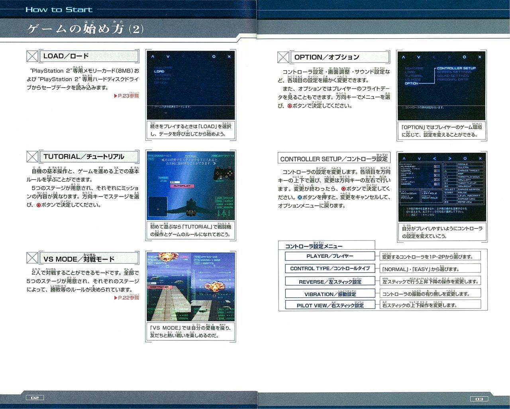
Task: Click the CHANGE TARGET row in the button mapping list
Action: [463, 171]
